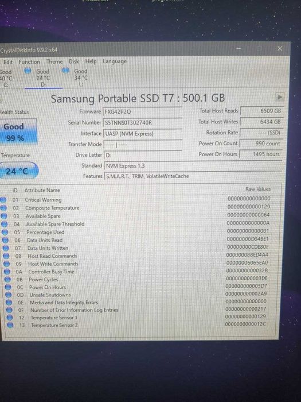Click status icon for Host Read Commands row
Viewport: 301px width, 402px height.
coord(6,256)
